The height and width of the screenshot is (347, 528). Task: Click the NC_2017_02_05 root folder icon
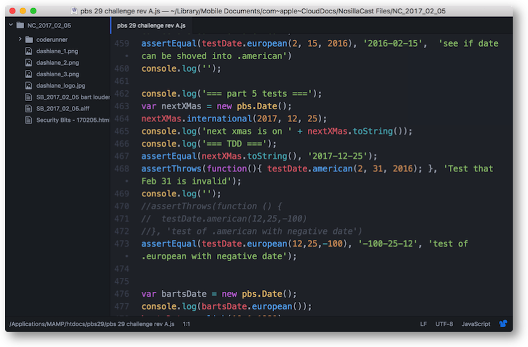[20, 25]
